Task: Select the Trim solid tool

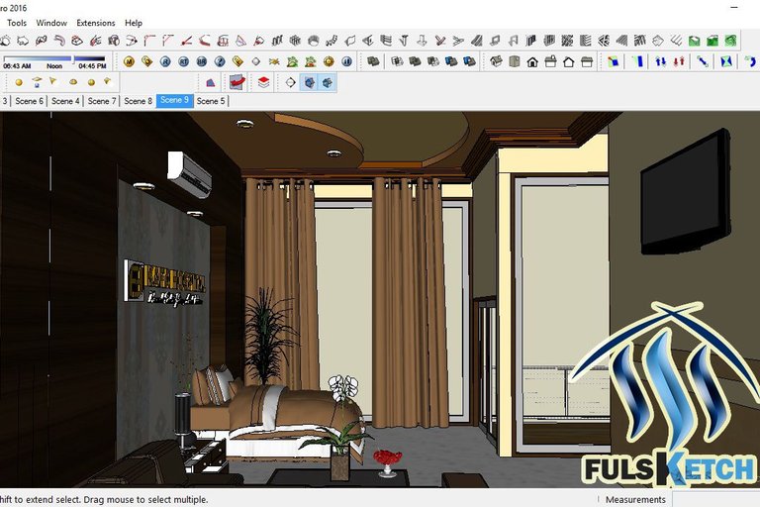Action: [451, 61]
